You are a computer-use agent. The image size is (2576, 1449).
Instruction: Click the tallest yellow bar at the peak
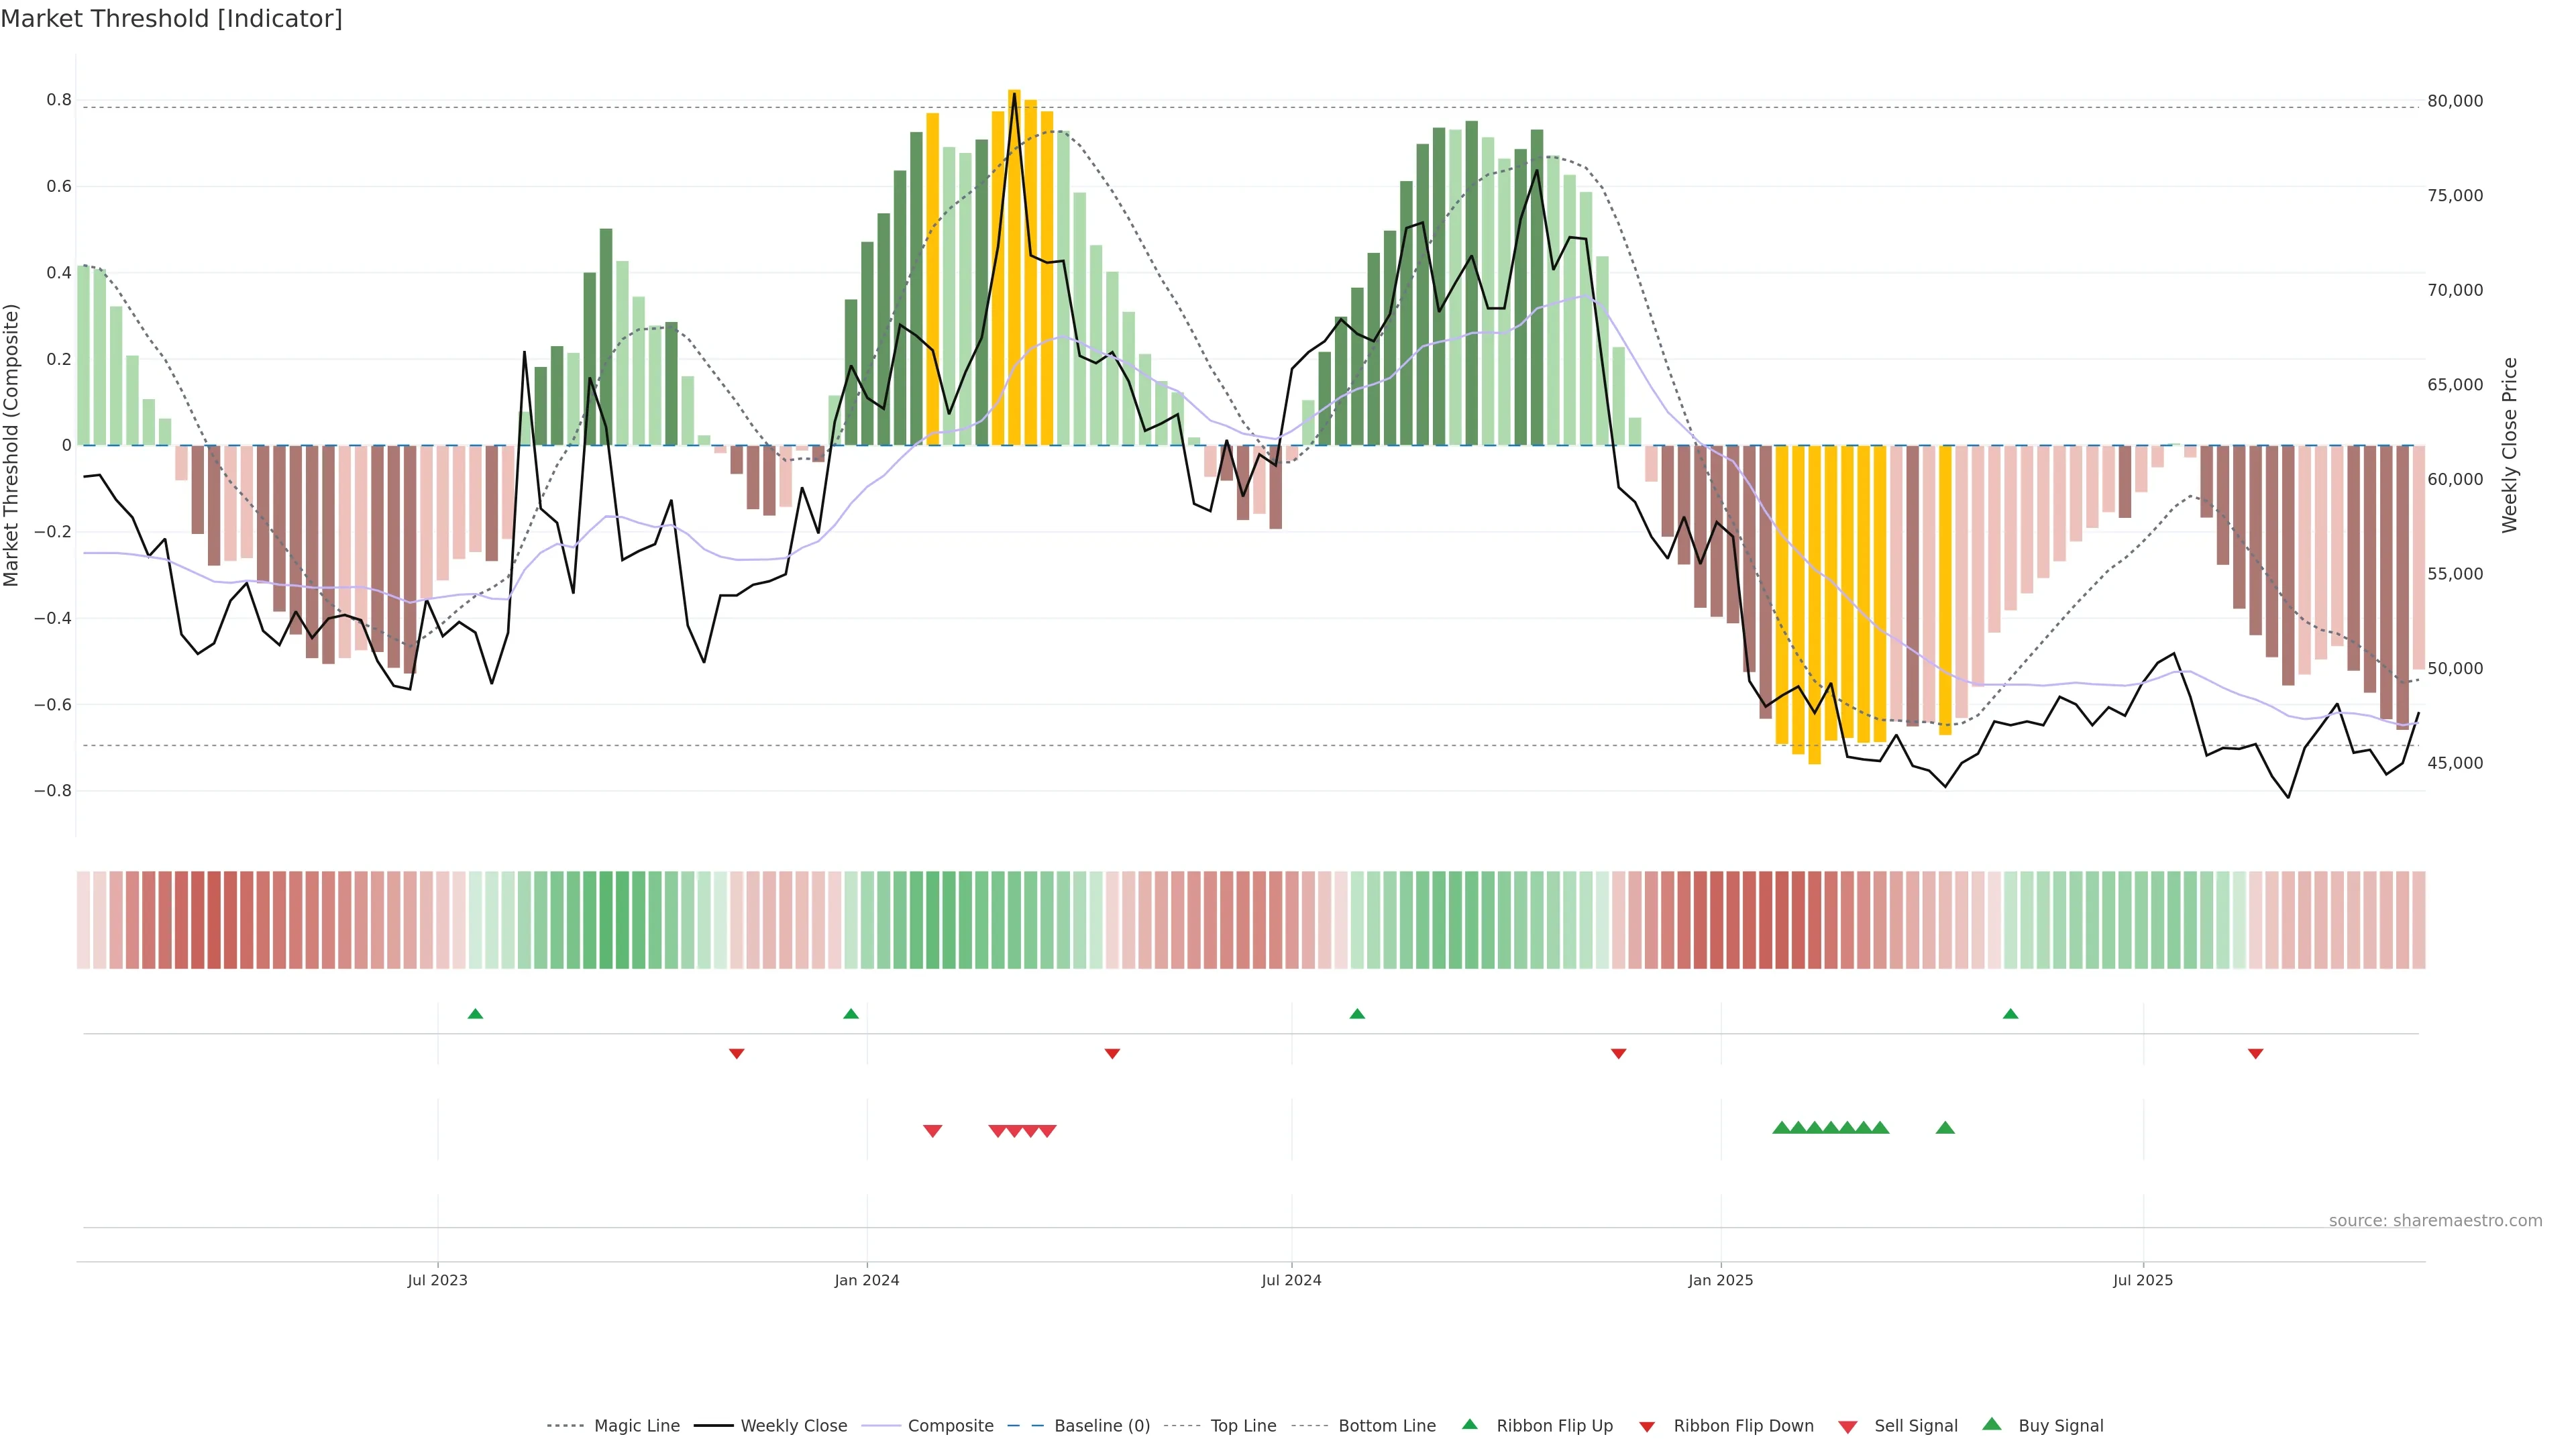tap(1014, 266)
